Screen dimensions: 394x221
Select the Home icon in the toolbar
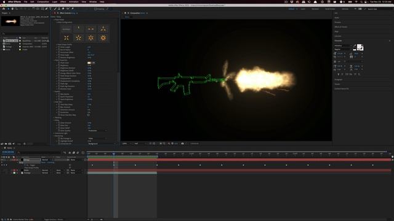tap(4, 9)
